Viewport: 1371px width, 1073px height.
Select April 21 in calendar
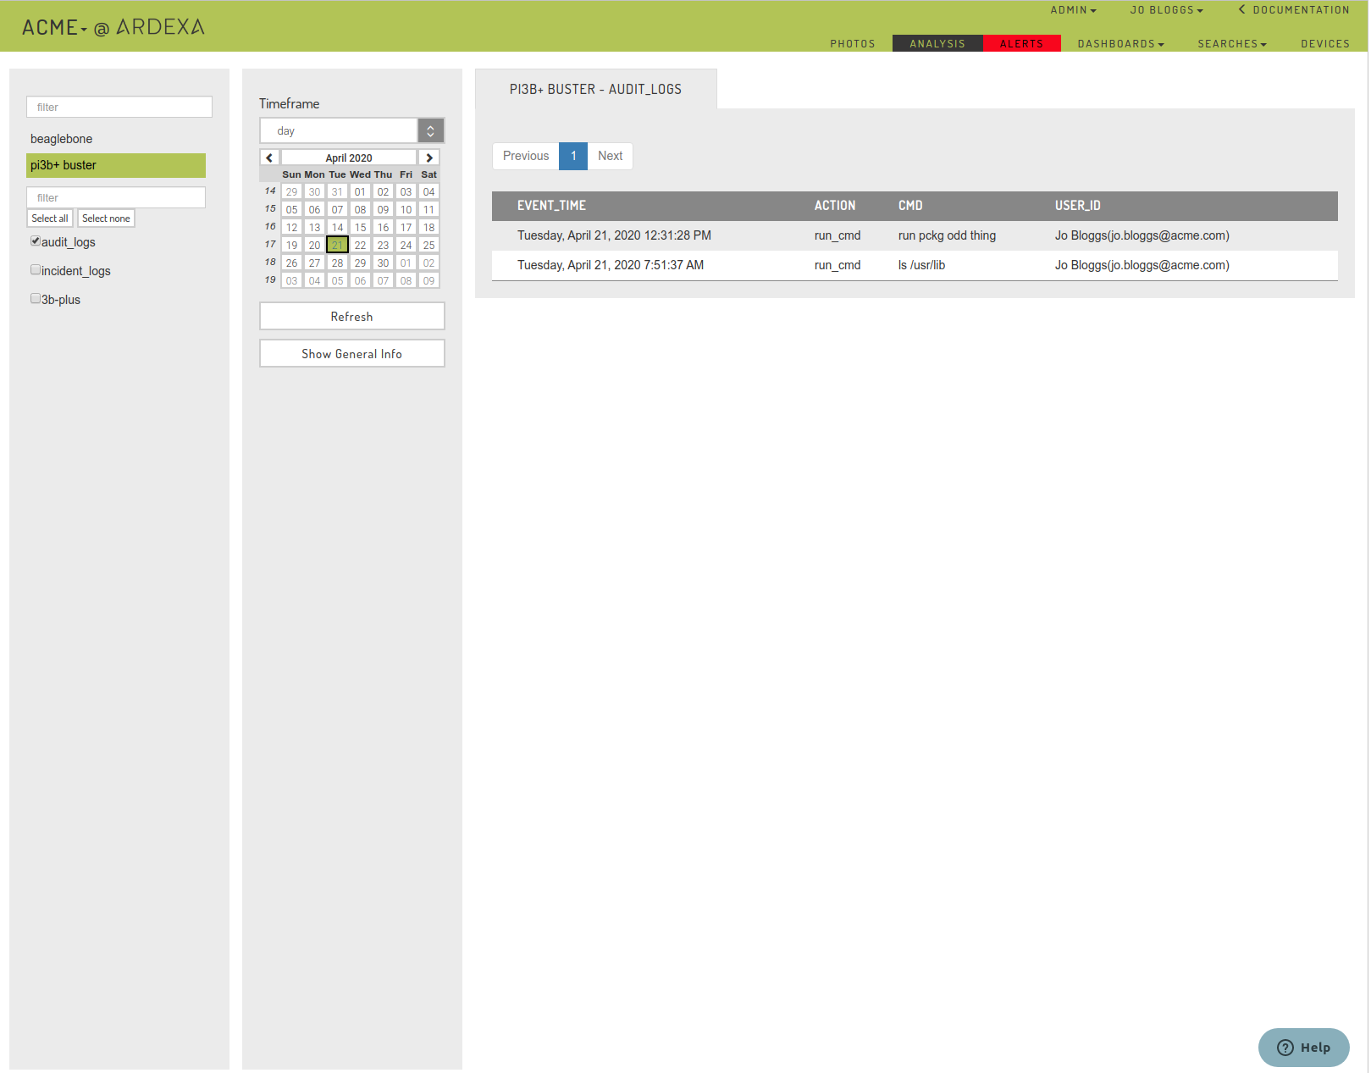(337, 245)
